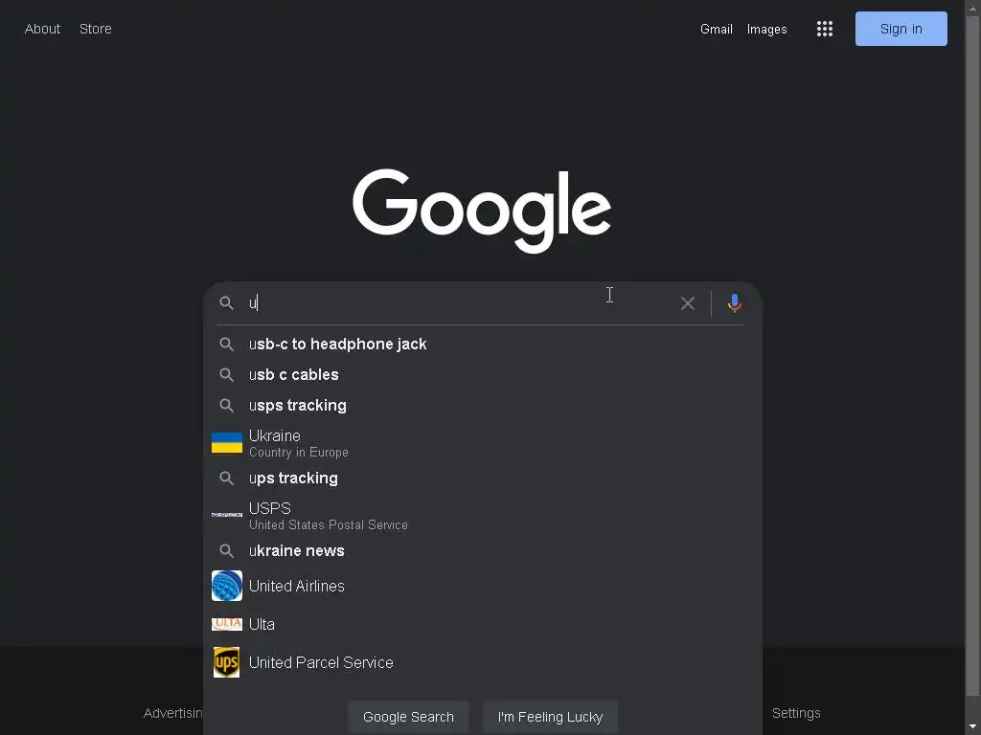This screenshot has height=735, width=981.
Task: Click the Ulta logo thumbnail
Action: click(x=226, y=624)
